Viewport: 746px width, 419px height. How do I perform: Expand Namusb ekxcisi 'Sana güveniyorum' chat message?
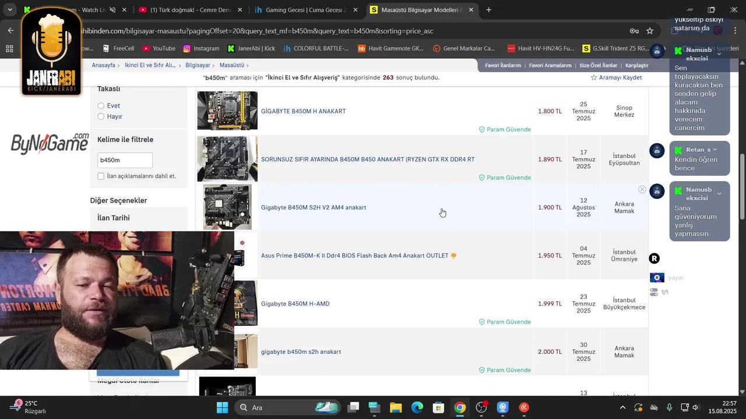coord(719,193)
